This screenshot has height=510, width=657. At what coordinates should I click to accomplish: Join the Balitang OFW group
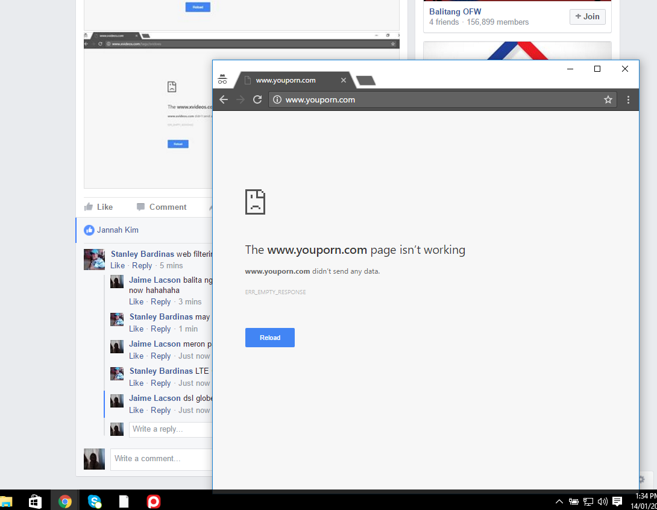[x=588, y=17]
